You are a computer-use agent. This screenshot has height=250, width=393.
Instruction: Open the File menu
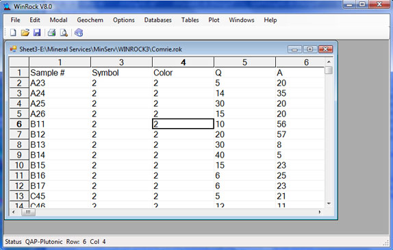[15, 20]
